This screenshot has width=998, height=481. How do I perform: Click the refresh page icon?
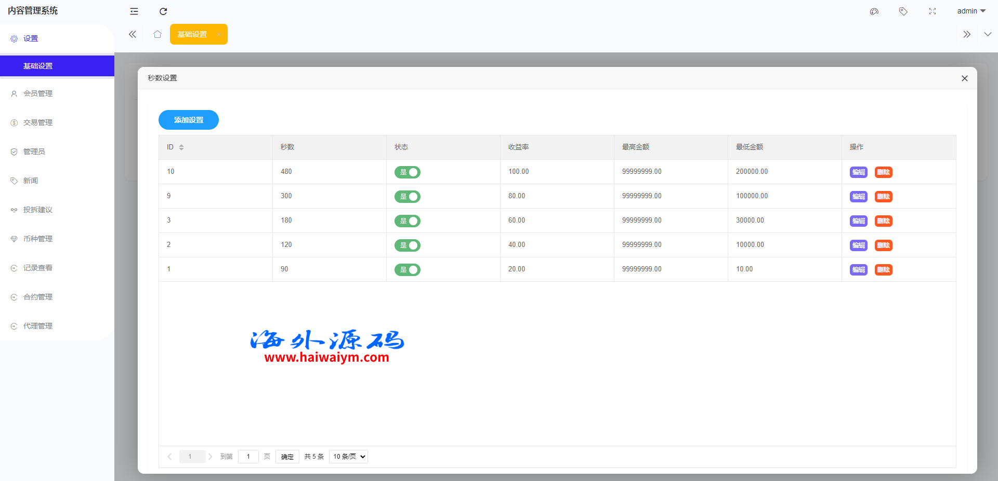[163, 11]
